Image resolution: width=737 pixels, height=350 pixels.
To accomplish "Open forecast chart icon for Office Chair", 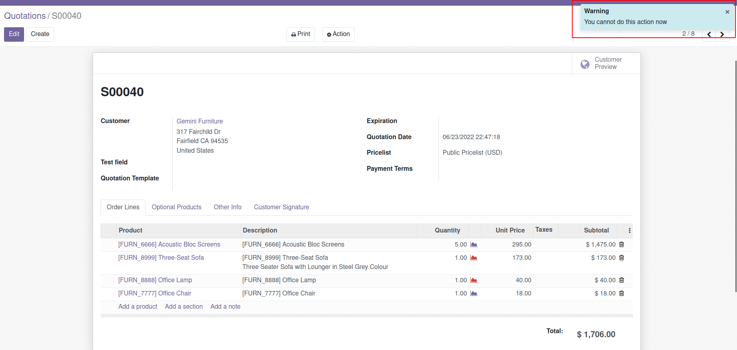I will click(474, 293).
